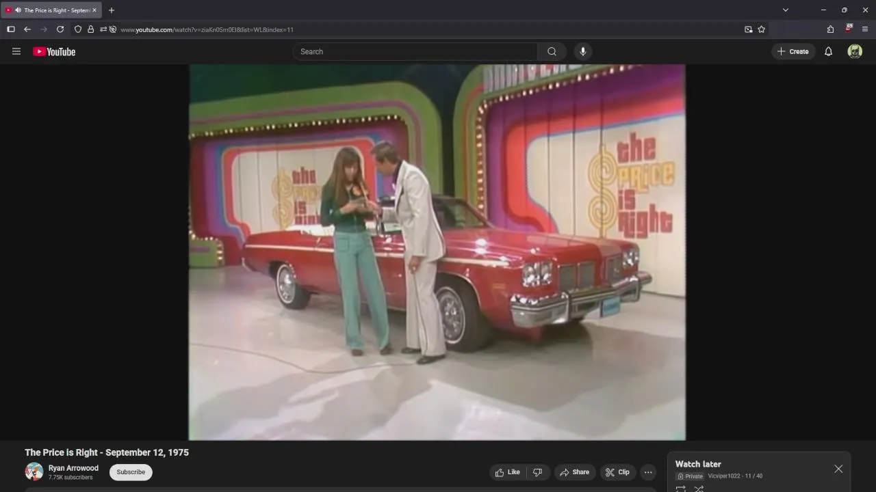This screenshot has width=876, height=492.
Task: Open Ryan Arrowood channel page
Action: coord(73,468)
